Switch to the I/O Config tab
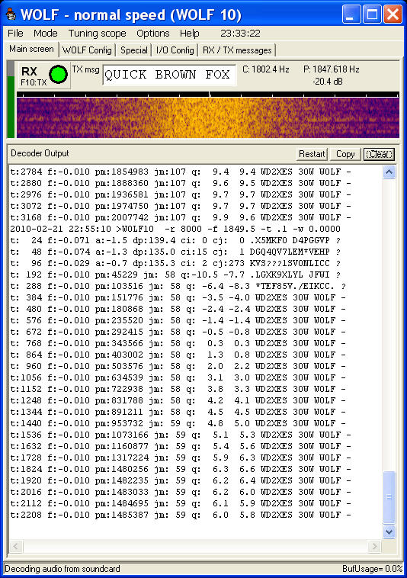This screenshot has height=578, width=407. click(175, 50)
